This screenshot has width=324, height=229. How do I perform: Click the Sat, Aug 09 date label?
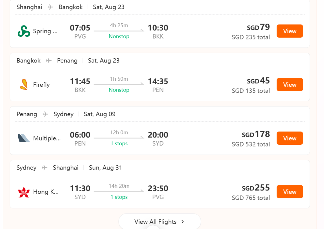tap(100, 114)
